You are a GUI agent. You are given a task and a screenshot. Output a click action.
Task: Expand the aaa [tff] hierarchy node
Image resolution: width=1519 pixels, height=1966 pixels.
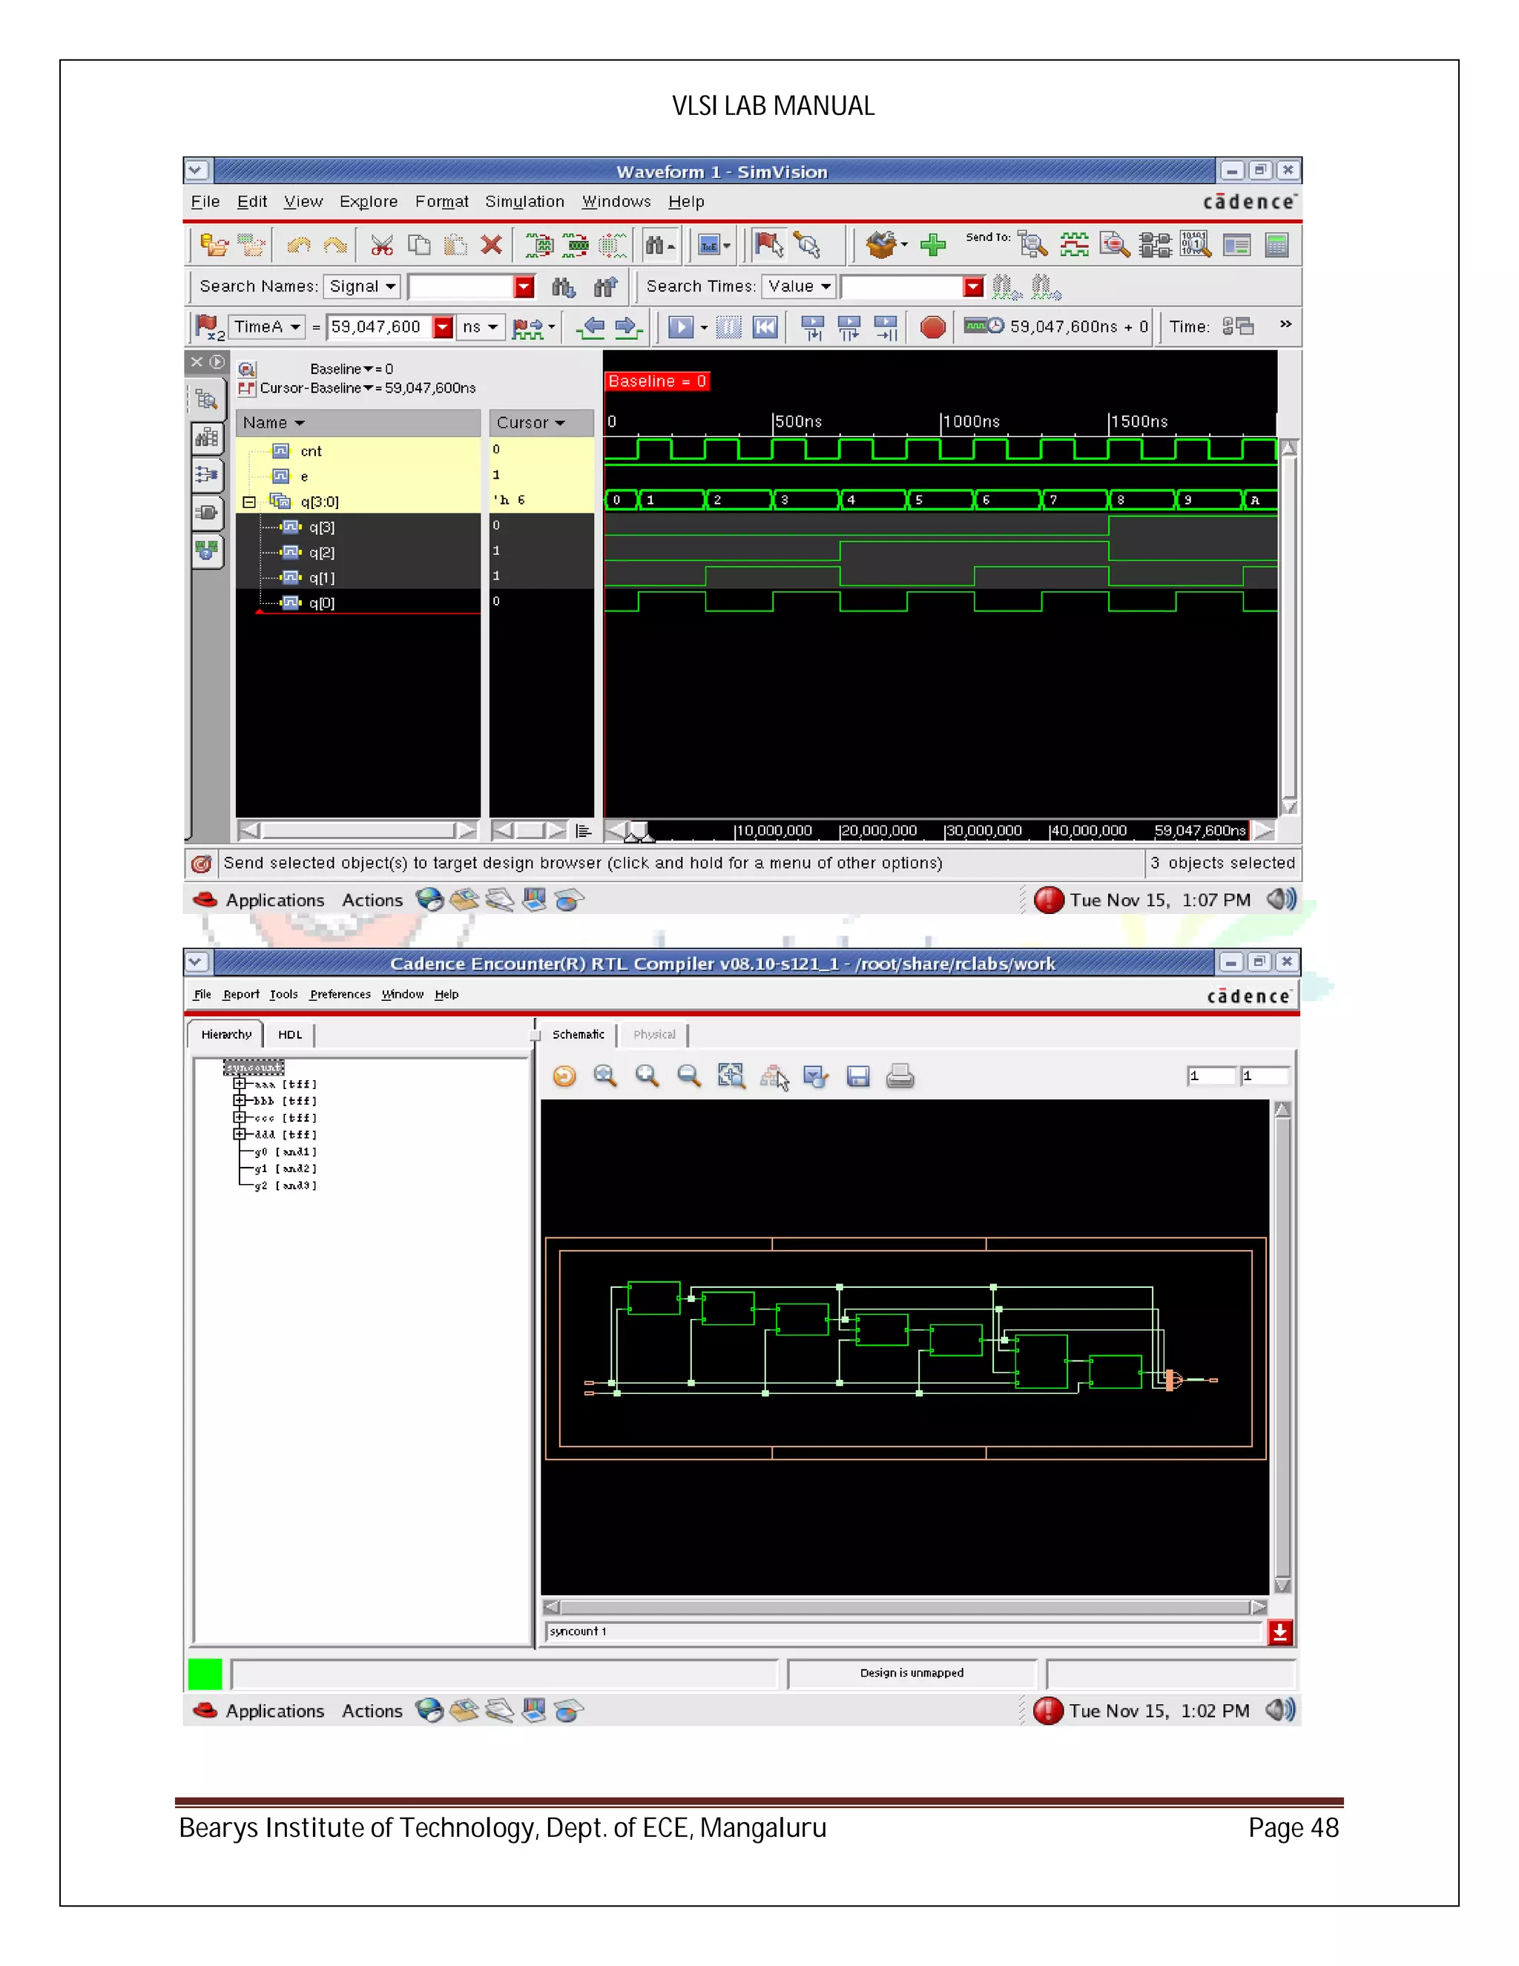pos(240,1084)
